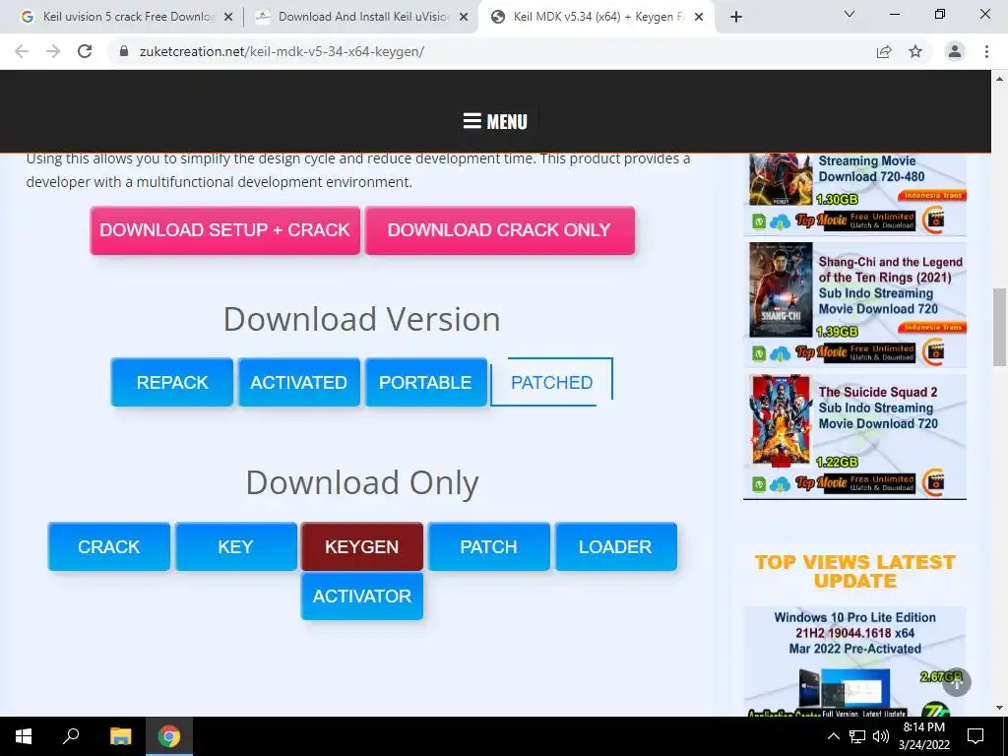Click the KEY download button
The width and height of the screenshot is (1008, 756).
(236, 546)
